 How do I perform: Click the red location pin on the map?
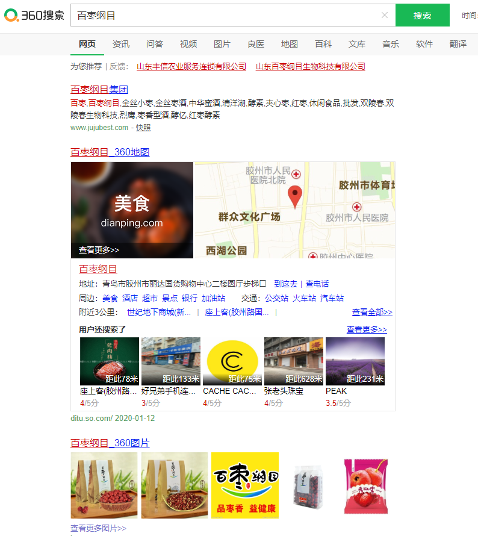(x=295, y=197)
